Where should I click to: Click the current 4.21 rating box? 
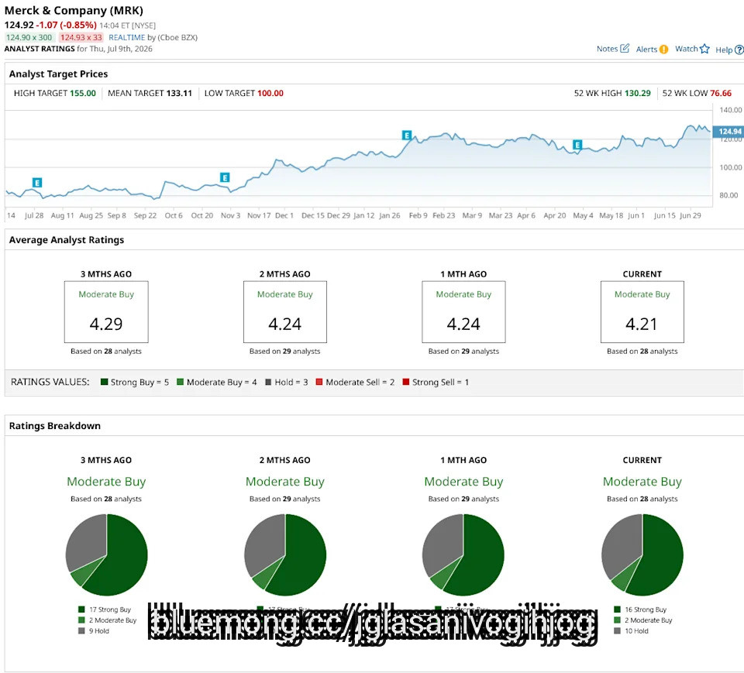click(x=642, y=311)
